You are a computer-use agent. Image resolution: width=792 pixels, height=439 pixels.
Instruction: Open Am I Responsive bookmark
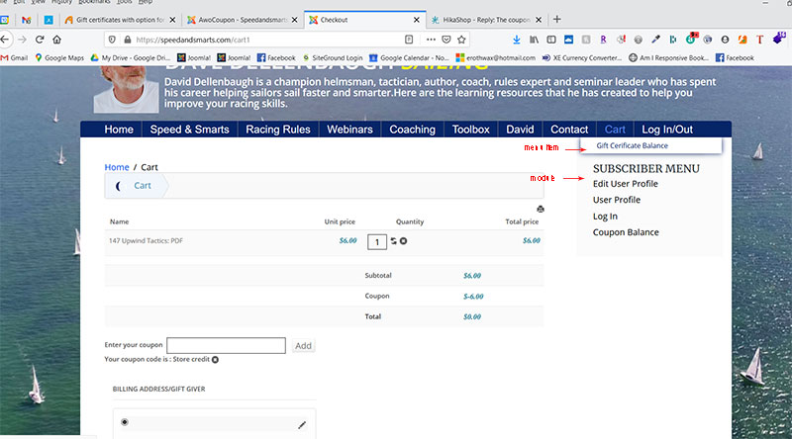click(x=669, y=58)
